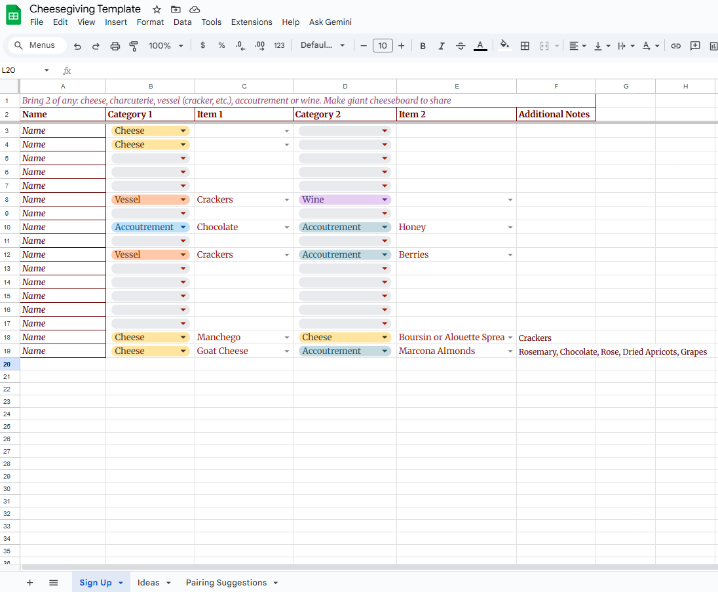The height and width of the screenshot is (592, 718).
Task: Open the Wine category dropdown chip
Action: tap(384, 200)
